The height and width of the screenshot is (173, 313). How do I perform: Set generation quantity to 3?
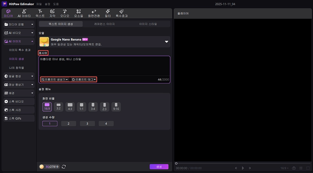point(87,123)
